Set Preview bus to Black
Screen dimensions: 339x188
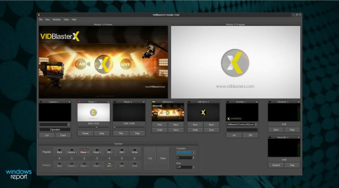point(60,165)
